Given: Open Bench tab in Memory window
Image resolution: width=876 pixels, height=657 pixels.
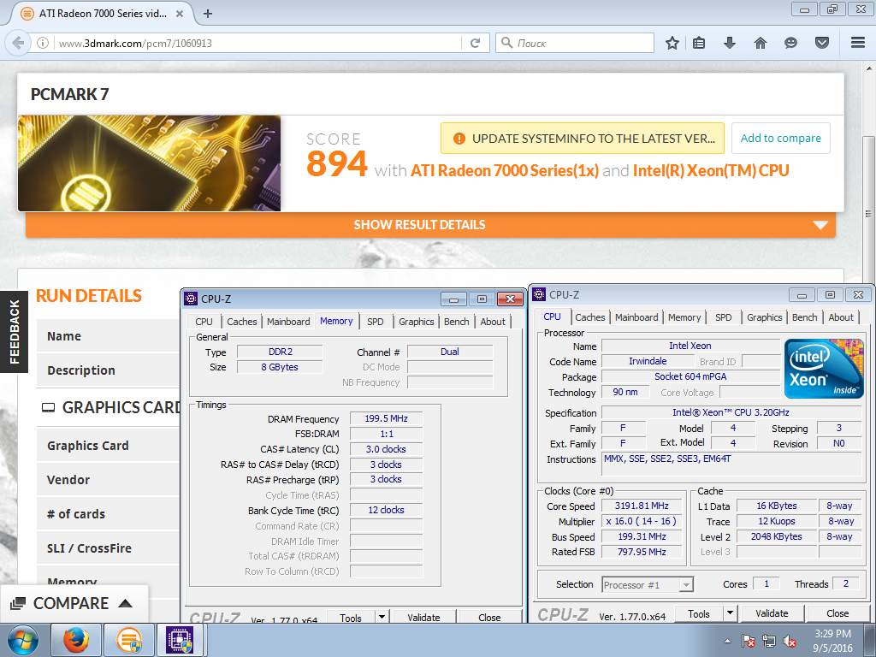Looking at the screenshot, I should (x=457, y=322).
